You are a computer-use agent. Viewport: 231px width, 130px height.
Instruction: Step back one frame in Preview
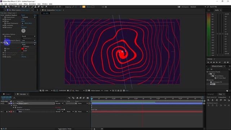[211, 62]
